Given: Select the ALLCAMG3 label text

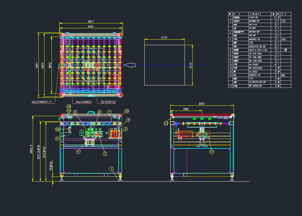Looking at the screenshot, I should coord(83,102).
